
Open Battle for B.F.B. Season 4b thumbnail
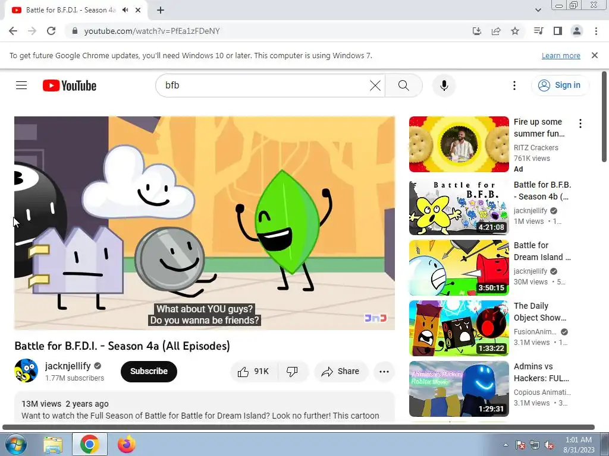pos(459,207)
